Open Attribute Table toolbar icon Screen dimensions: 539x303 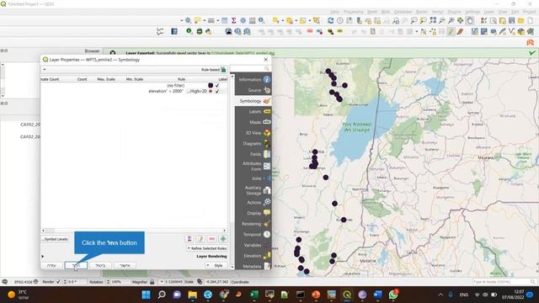tap(225, 20)
